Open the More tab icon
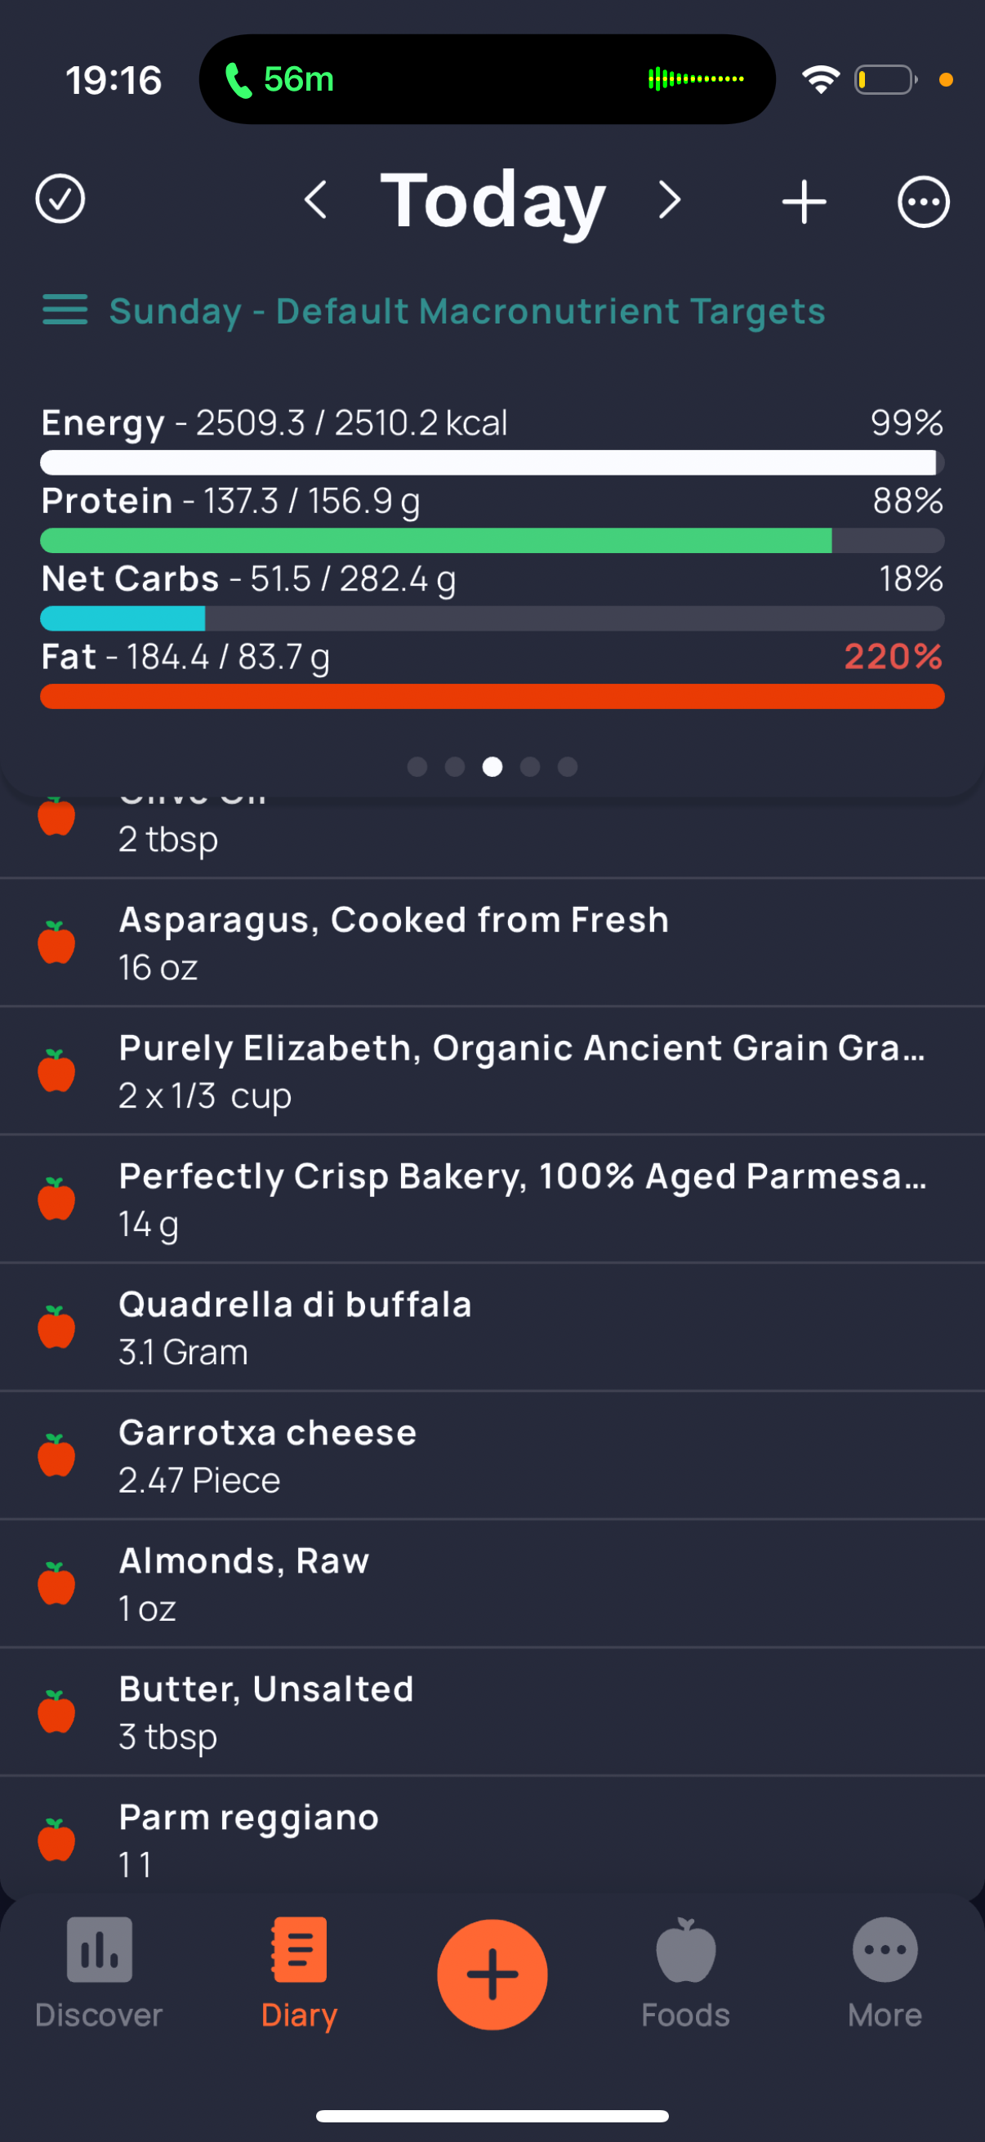 click(885, 1951)
